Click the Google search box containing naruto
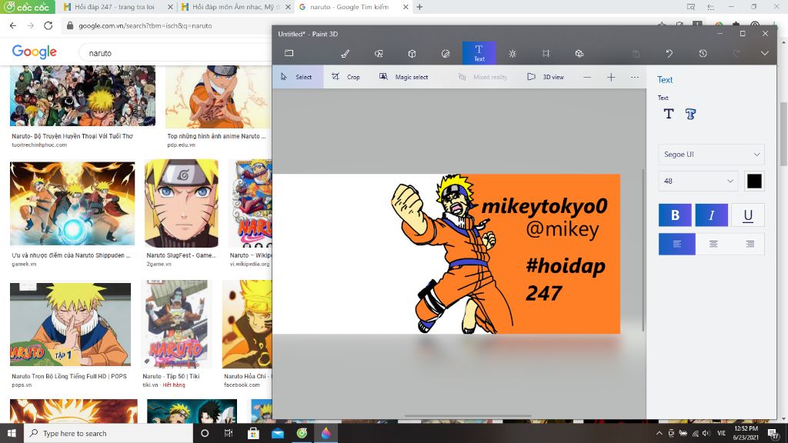Image resolution: width=788 pixels, height=443 pixels. (x=176, y=53)
